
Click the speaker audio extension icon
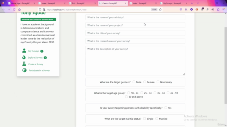click(x=213, y=10)
